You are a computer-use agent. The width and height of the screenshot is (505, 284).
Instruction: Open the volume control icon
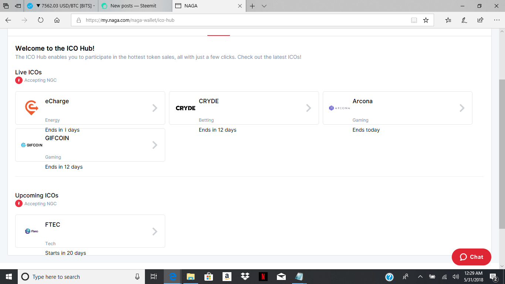click(456, 277)
